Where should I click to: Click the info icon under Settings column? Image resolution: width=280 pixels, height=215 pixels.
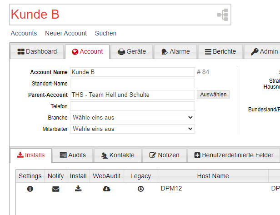pyautogui.click(x=30, y=189)
